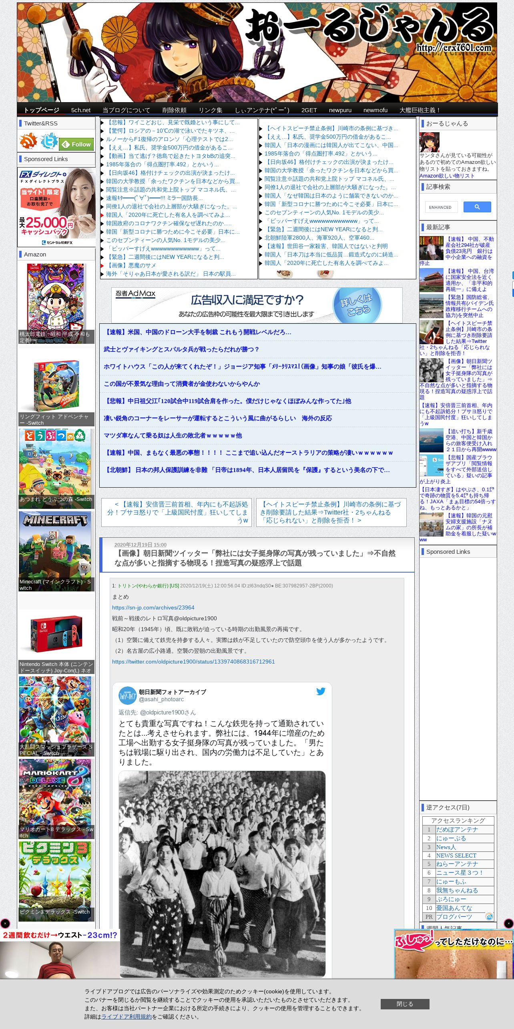Open だめぽアンテナ in access ranking

pyautogui.click(x=457, y=829)
